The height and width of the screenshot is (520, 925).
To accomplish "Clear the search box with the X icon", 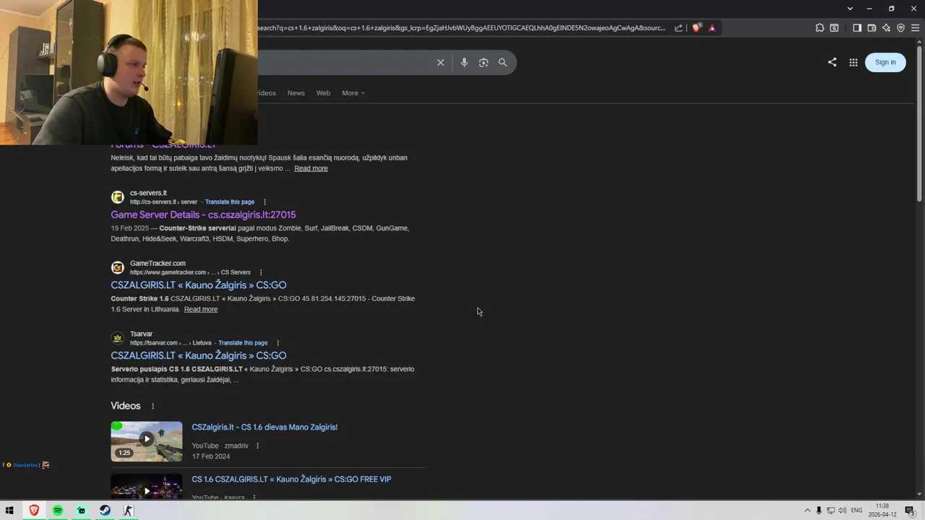I will [x=440, y=62].
